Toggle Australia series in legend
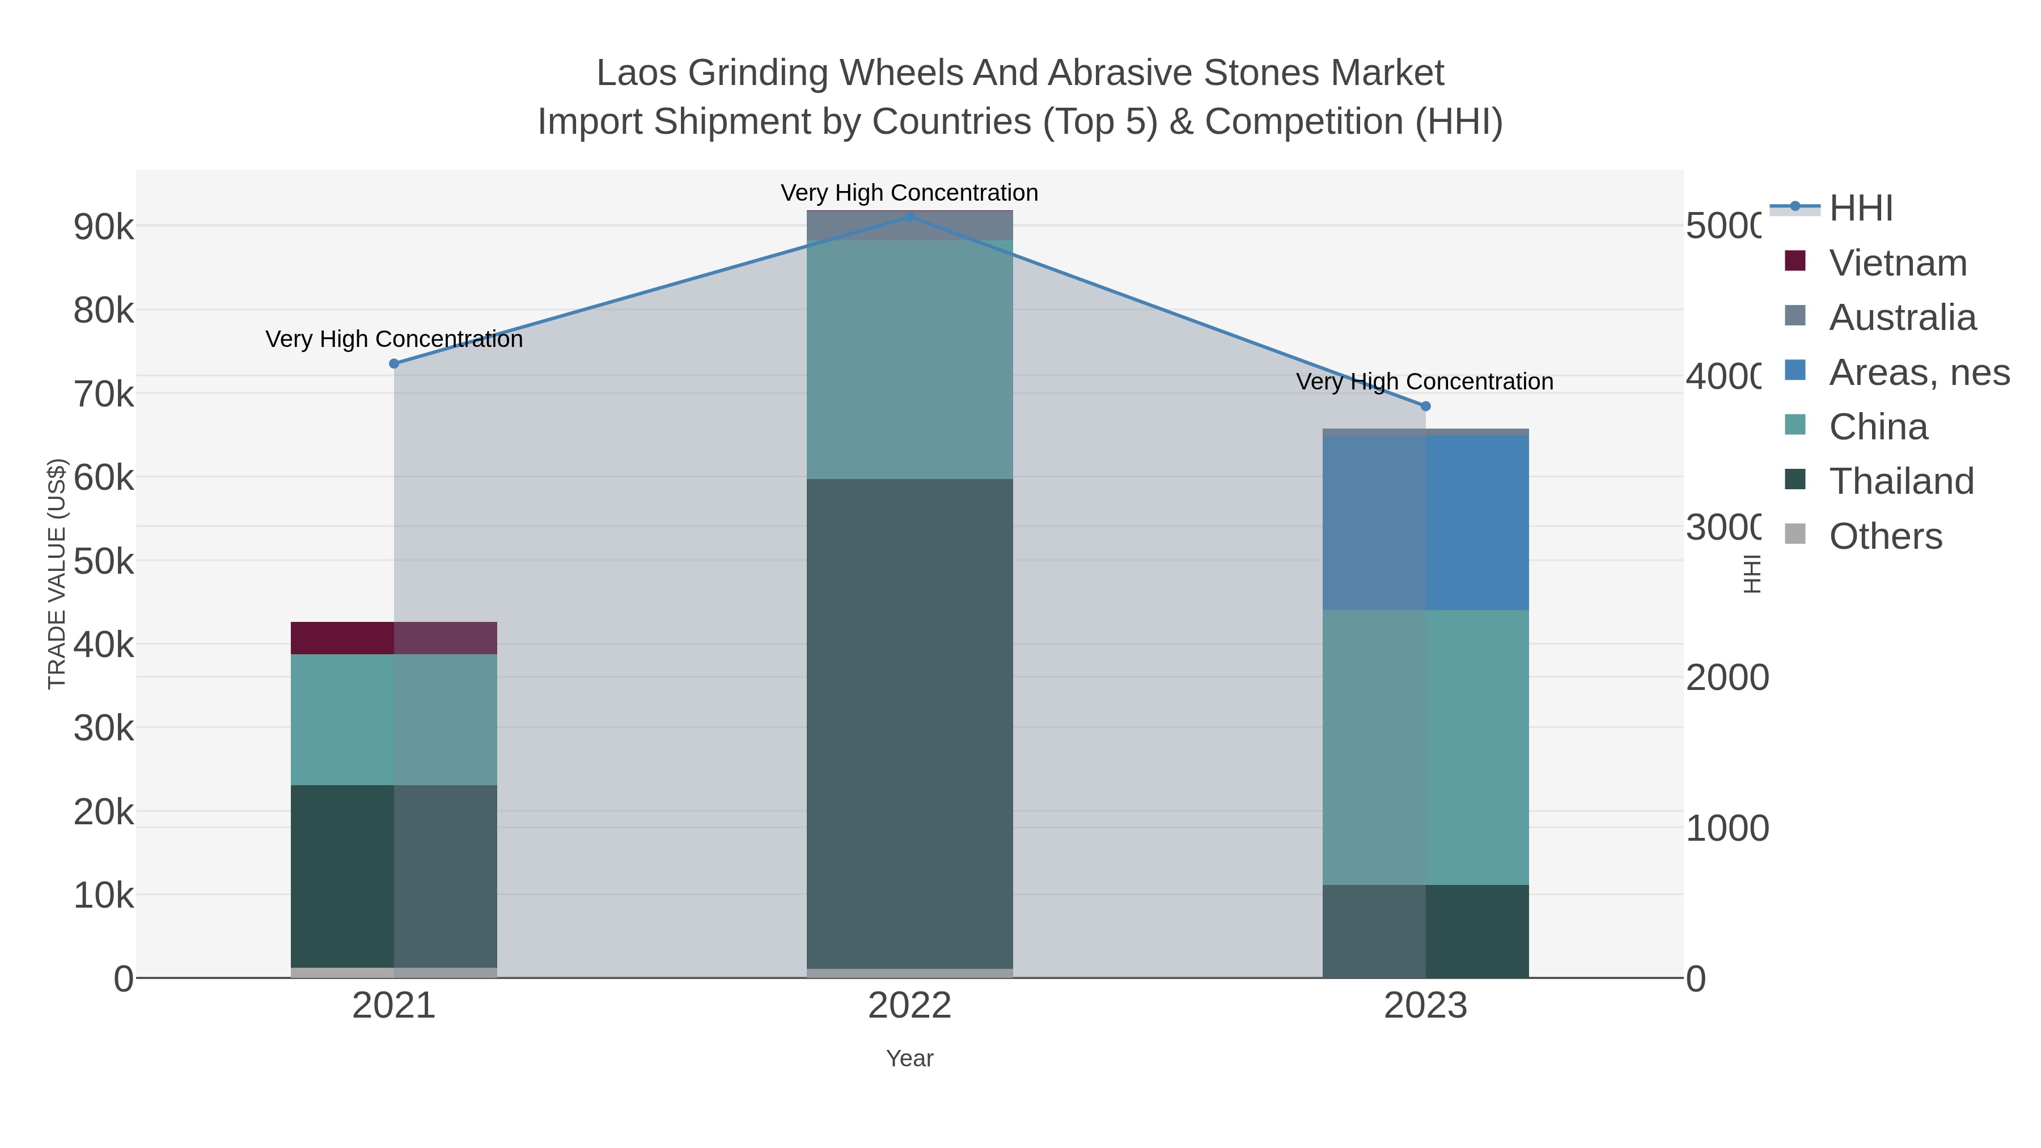This screenshot has height=1148, width=2041. coord(1880,317)
